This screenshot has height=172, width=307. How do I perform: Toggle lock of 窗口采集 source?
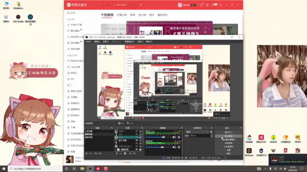[140, 140]
